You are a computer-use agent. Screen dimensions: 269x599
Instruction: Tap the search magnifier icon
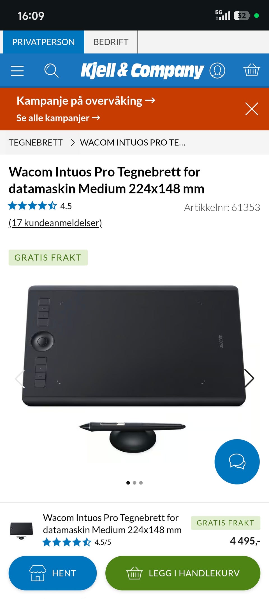pyautogui.click(x=51, y=70)
